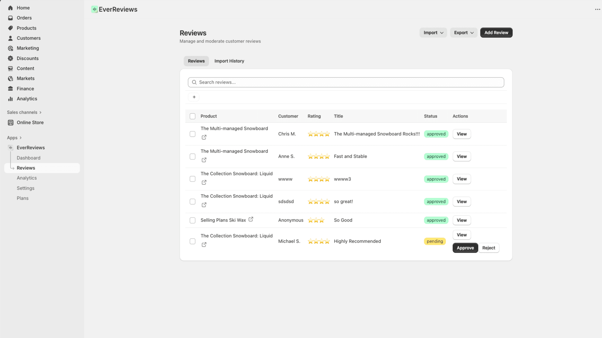Screen dimensions: 602x338
Task: Open the three-dot menu at top right
Action: tap(597, 9)
